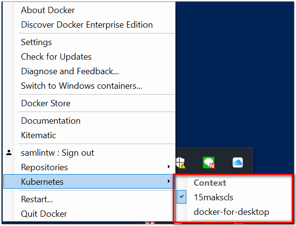Switch context to docker-for-desktop
Image resolution: width=296 pixels, height=226 pixels.
click(233, 212)
